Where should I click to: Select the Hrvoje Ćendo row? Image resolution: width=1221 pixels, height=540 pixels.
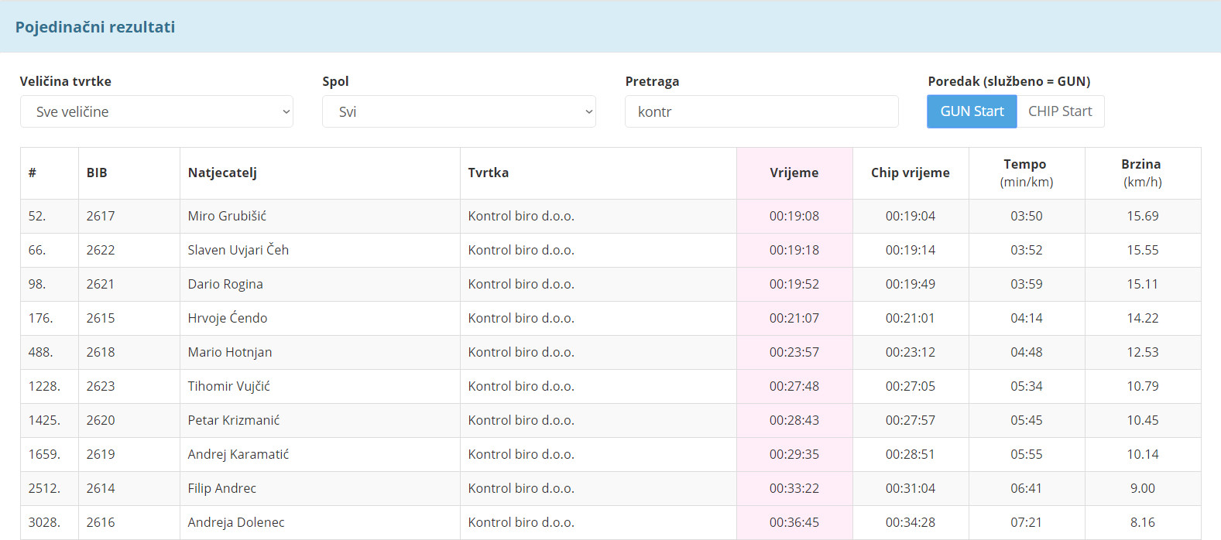coord(610,318)
